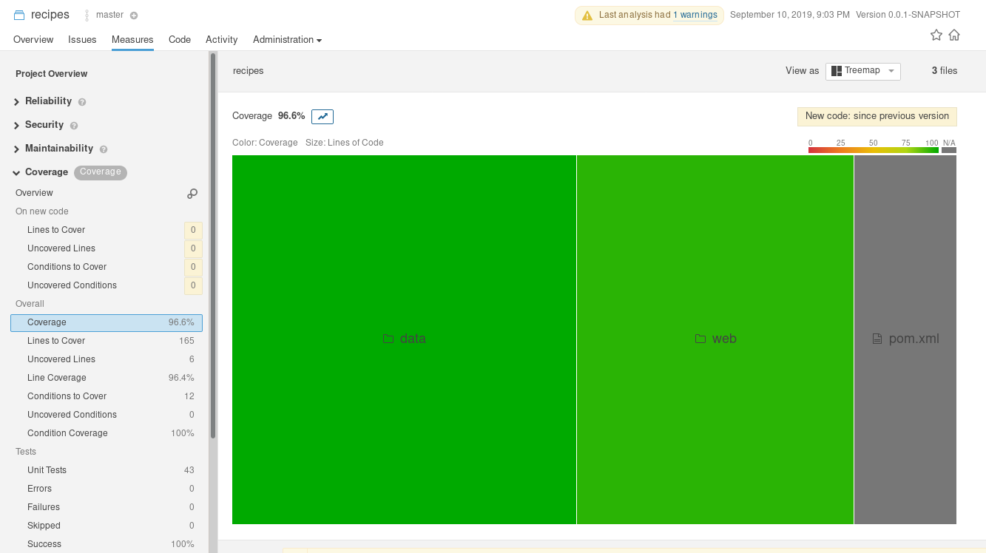
Task: Open help icon next to Security
Action: pyautogui.click(x=74, y=126)
